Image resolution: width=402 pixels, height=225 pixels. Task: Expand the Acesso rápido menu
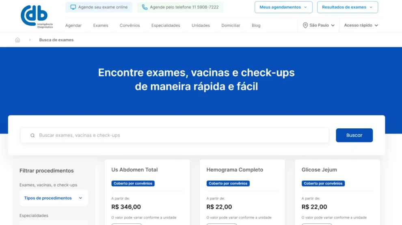(361, 25)
